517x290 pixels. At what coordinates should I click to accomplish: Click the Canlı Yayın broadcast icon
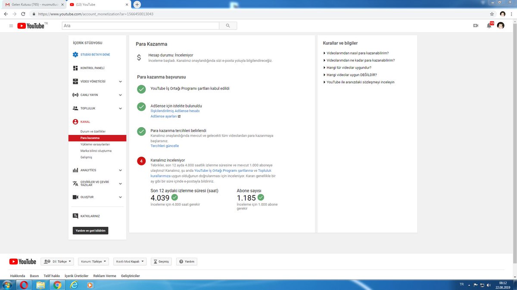point(75,95)
